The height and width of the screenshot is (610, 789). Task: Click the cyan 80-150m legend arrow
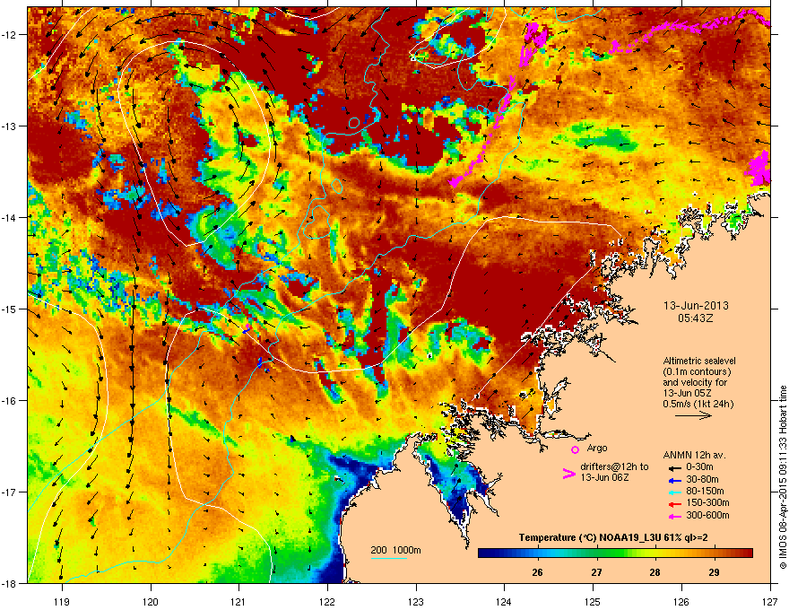674,492
